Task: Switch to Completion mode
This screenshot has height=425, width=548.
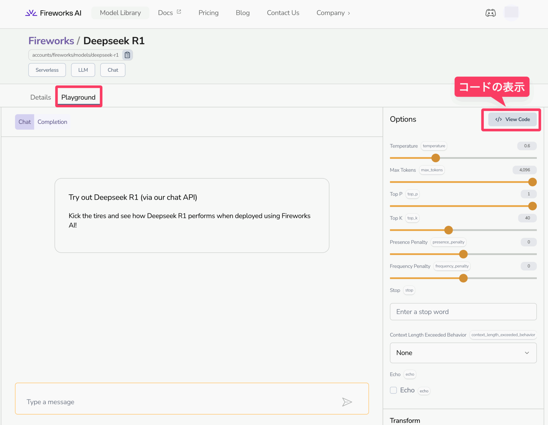Action: tap(52, 122)
